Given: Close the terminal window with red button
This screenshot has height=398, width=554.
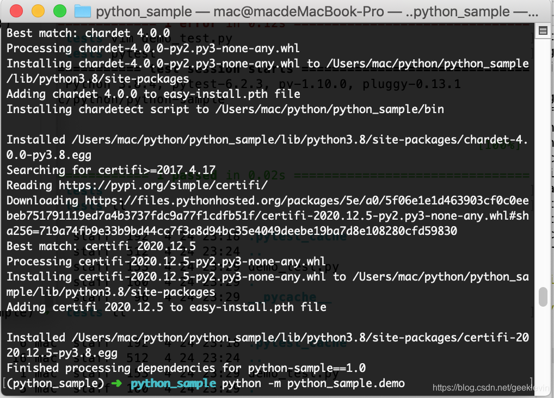Looking at the screenshot, I should 16,11.
